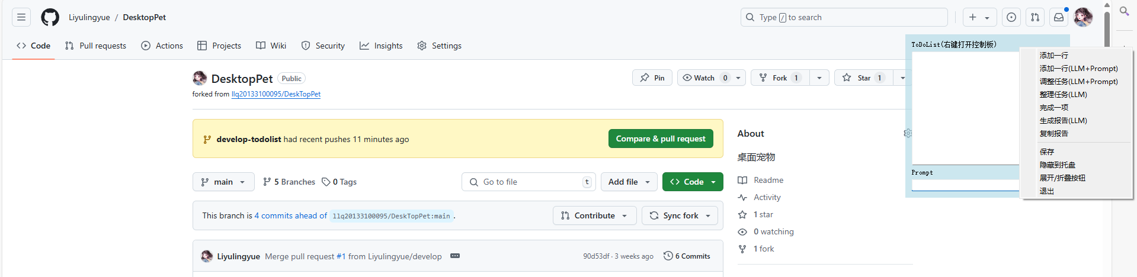Image resolution: width=1137 pixels, height=277 pixels.
Task: Switch to the Actions tab
Action: 162,46
